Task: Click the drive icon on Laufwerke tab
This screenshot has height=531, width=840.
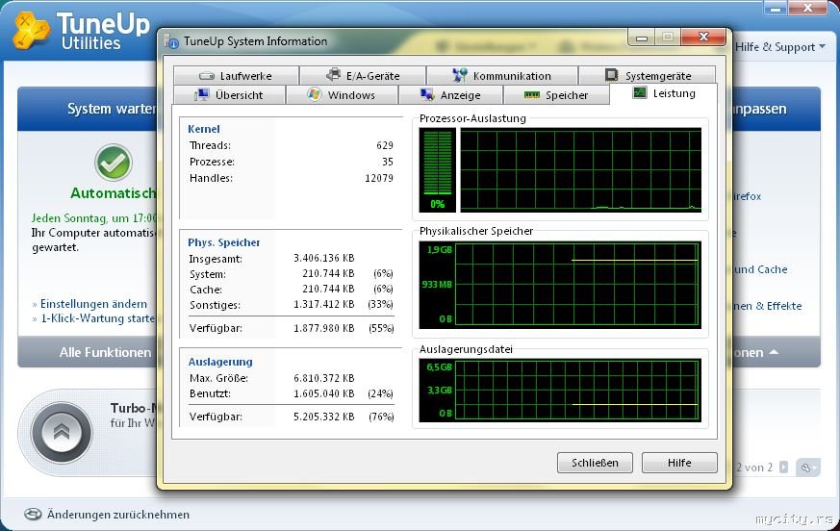Action: [206, 76]
